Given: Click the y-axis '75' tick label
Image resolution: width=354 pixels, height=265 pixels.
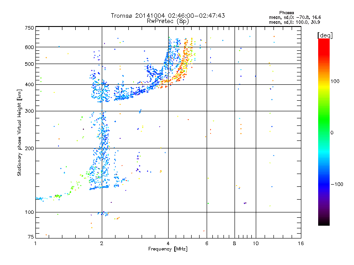Looking at the screenshot, I should pos(31,237).
